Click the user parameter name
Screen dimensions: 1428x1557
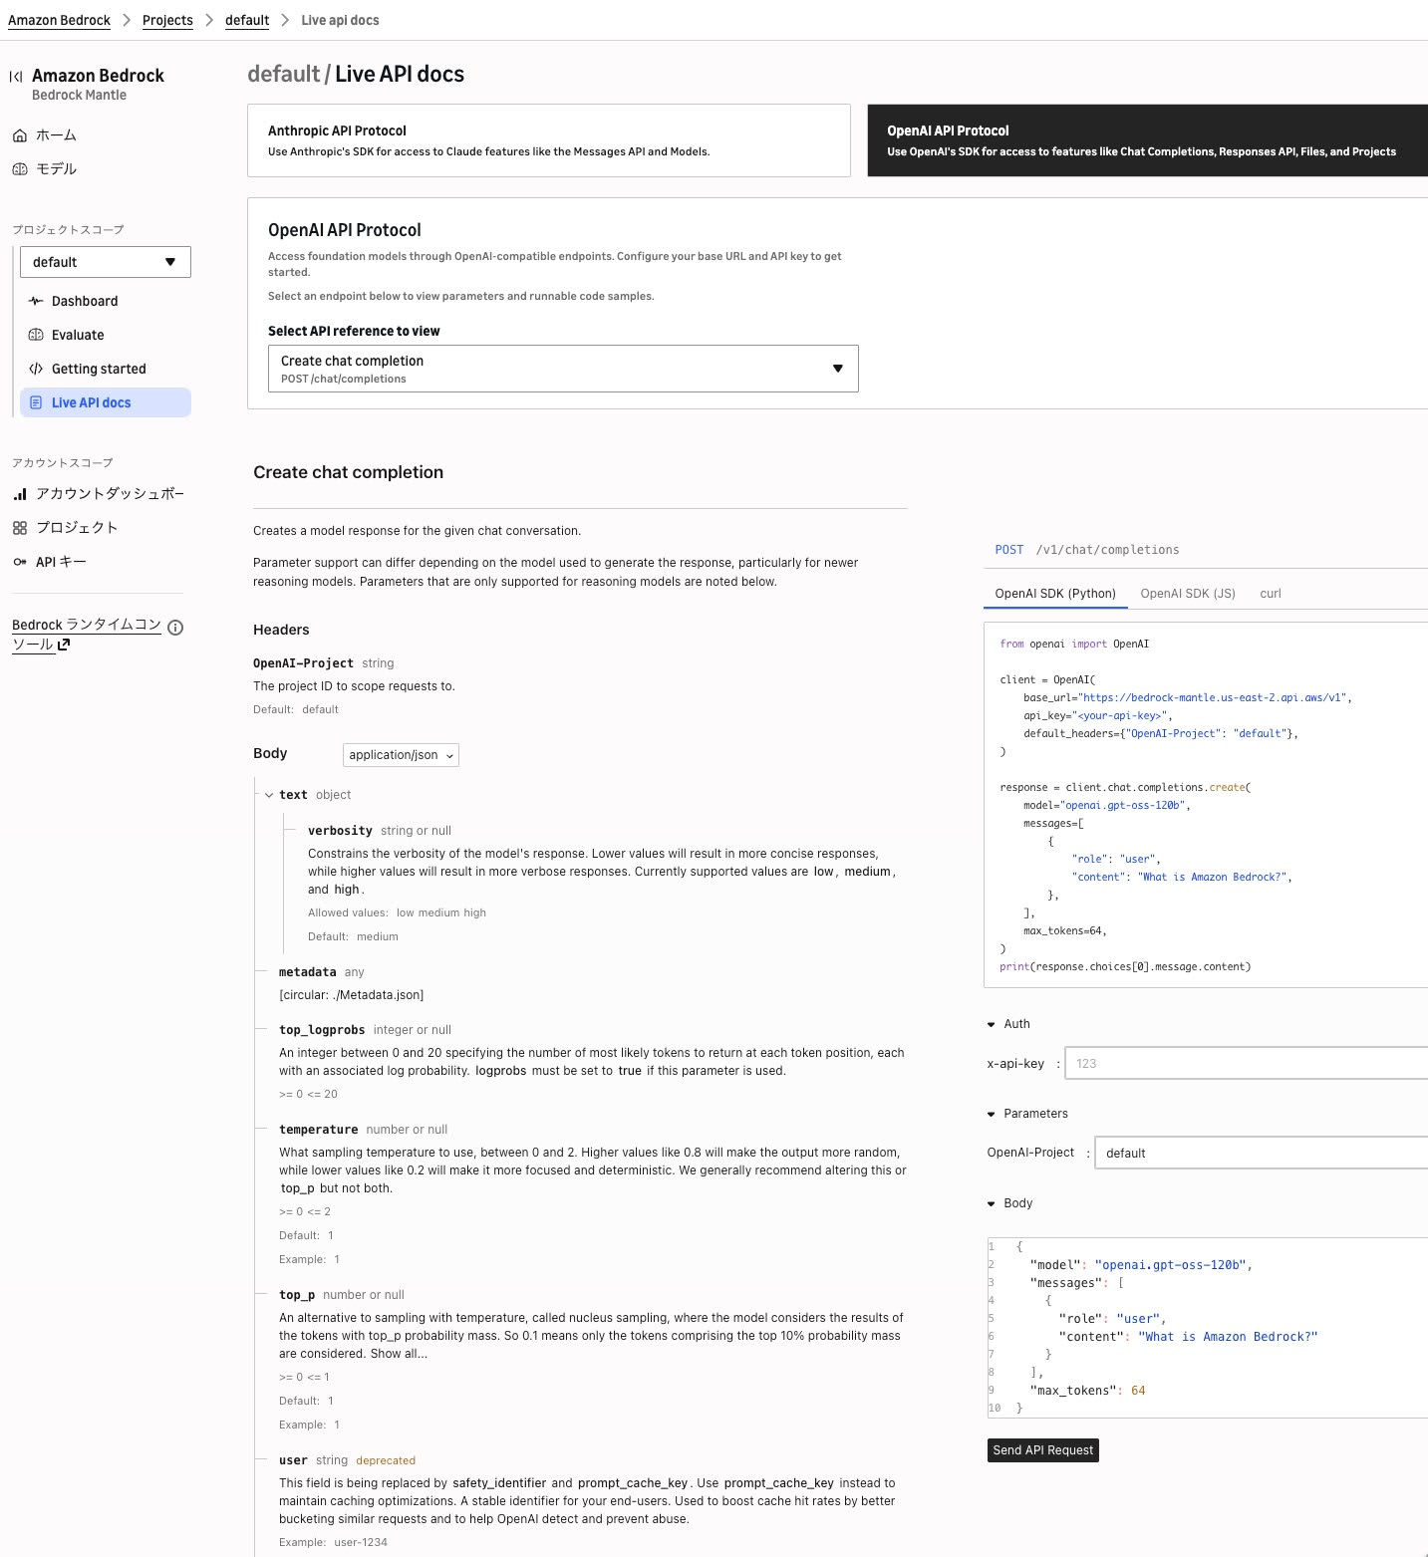click(x=293, y=1460)
